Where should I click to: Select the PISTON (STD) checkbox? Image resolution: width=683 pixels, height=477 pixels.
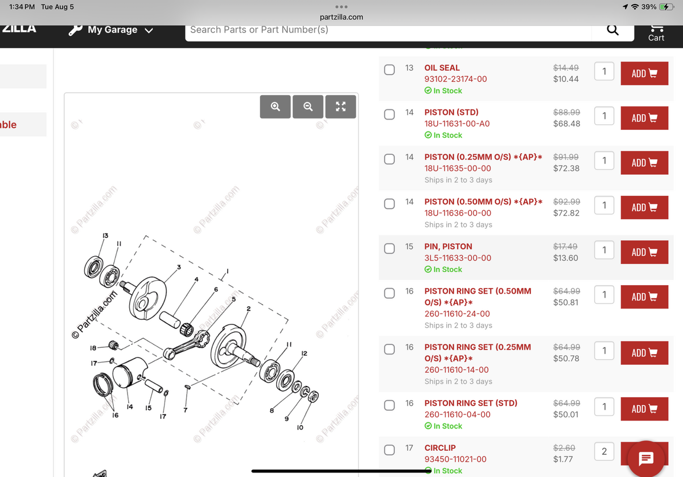pos(389,114)
